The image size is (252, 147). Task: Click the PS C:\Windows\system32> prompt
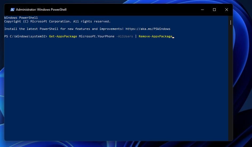pyautogui.click(x=26, y=36)
